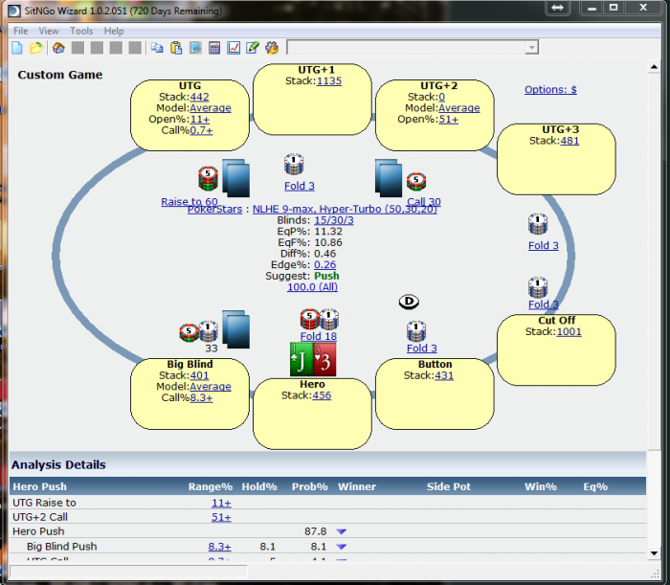Open the Tools menu
670x585 pixels.
tap(81, 31)
